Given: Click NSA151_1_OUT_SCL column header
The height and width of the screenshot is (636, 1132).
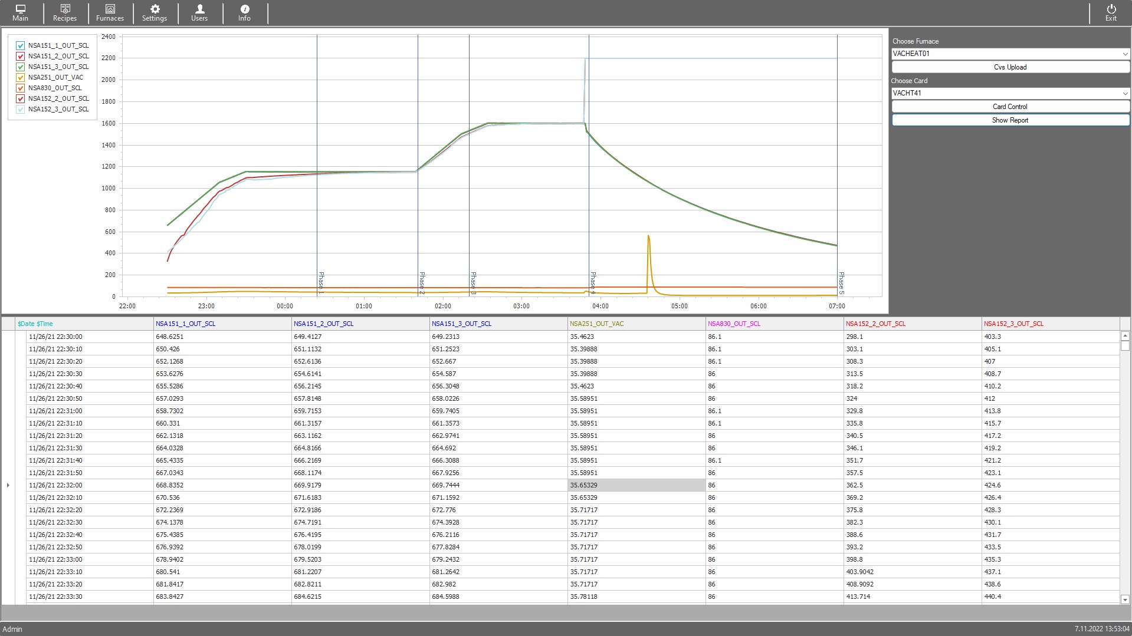Looking at the screenshot, I should [x=222, y=324].
